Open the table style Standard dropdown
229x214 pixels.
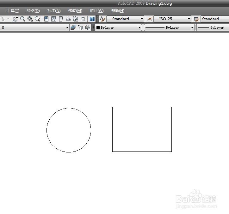pyautogui.click(x=215, y=19)
